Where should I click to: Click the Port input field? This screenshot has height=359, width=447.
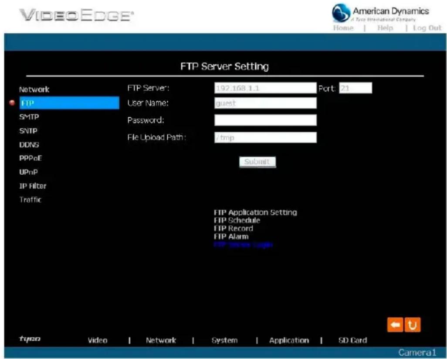pyautogui.click(x=356, y=88)
